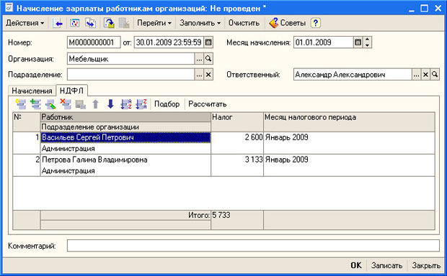The width and height of the screenshot is (447, 276).
Task: Click the re-post document toolbar icon
Action: (75, 23)
